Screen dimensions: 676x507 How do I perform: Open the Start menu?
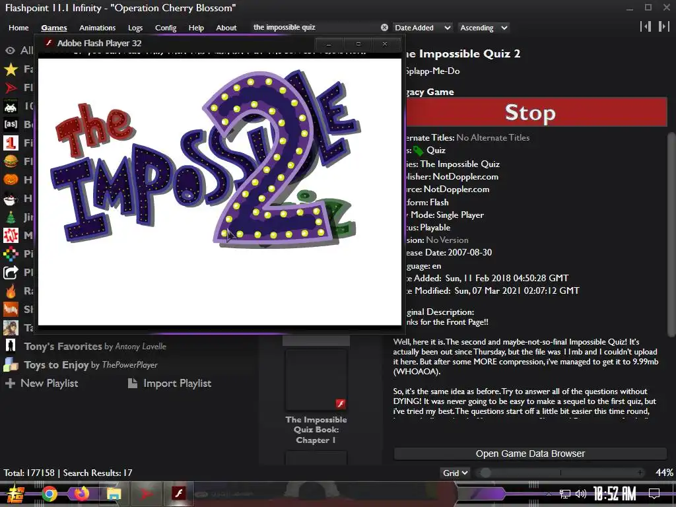click(x=16, y=494)
